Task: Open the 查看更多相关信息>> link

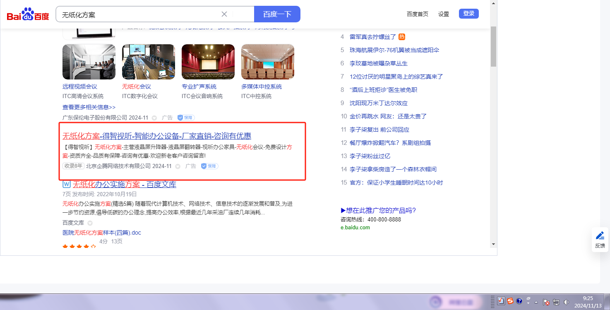Action: click(89, 107)
